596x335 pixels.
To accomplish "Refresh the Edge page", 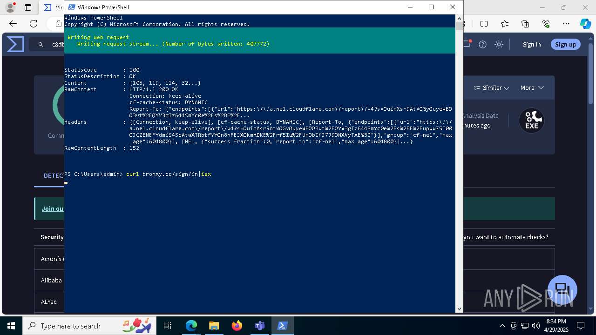I will pos(34,24).
